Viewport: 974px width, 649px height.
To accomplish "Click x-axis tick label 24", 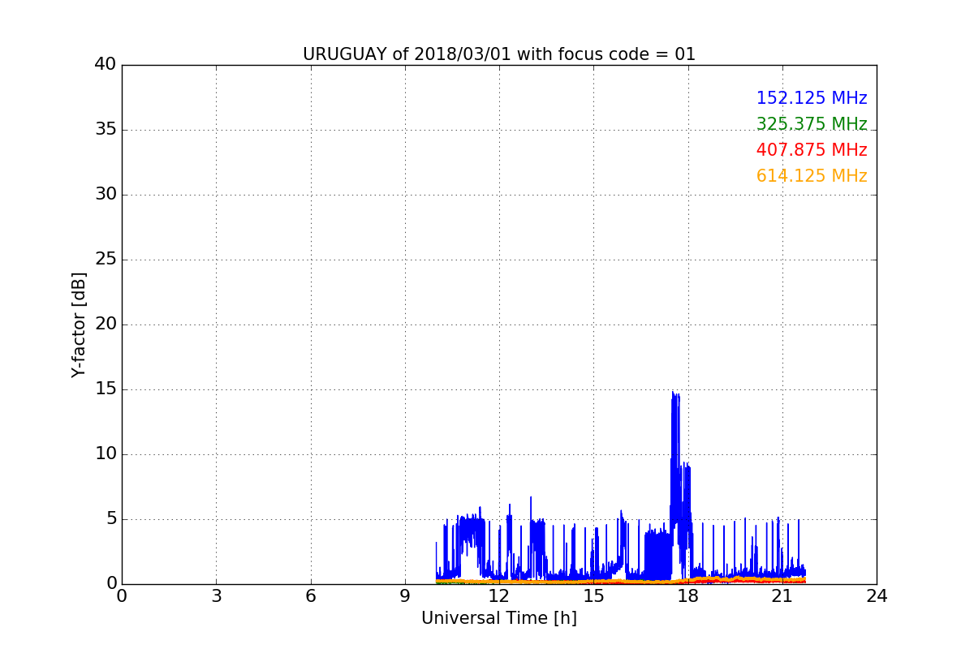I will (877, 596).
